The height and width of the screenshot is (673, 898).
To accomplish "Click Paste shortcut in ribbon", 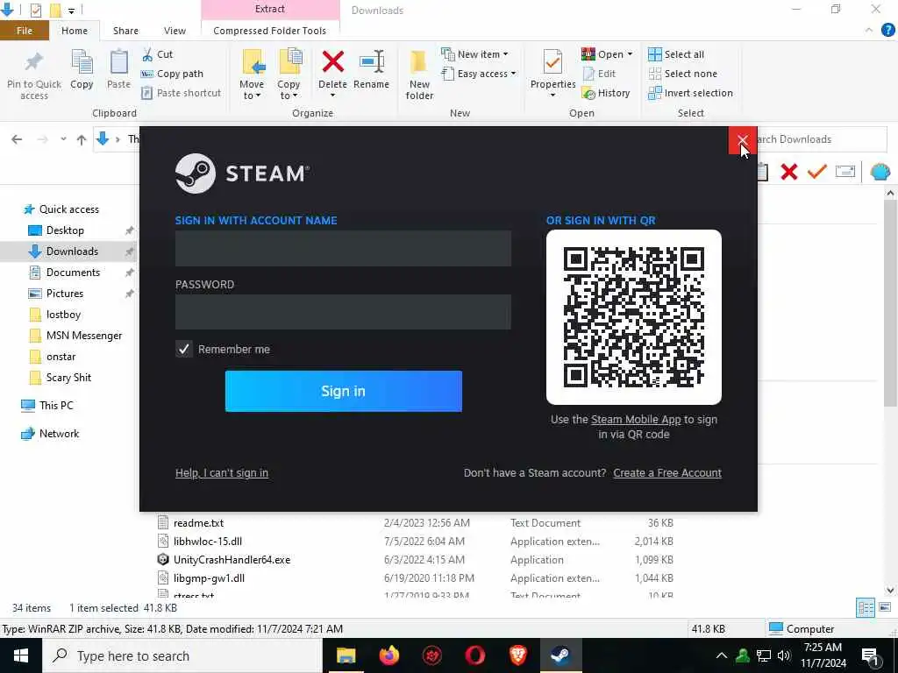I will point(181,93).
